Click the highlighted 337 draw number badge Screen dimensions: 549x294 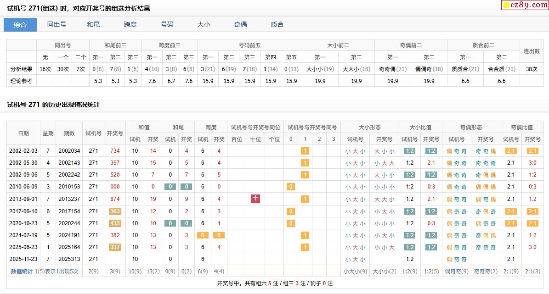(x=115, y=247)
